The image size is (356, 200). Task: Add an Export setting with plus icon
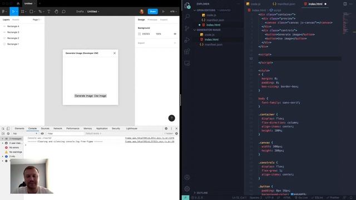coord(175,43)
